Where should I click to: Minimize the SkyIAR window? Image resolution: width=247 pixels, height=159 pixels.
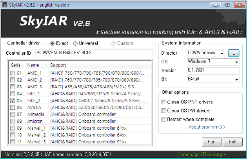tap(215, 5)
